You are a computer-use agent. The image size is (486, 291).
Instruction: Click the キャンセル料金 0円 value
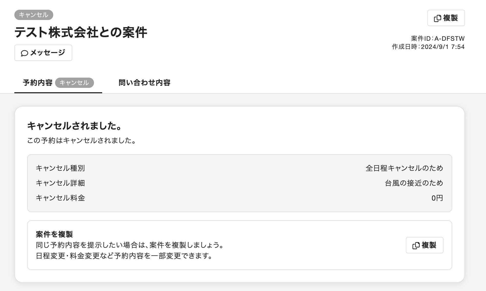click(437, 198)
